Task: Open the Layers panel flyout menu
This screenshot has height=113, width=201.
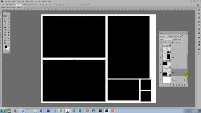Action: click(x=187, y=34)
